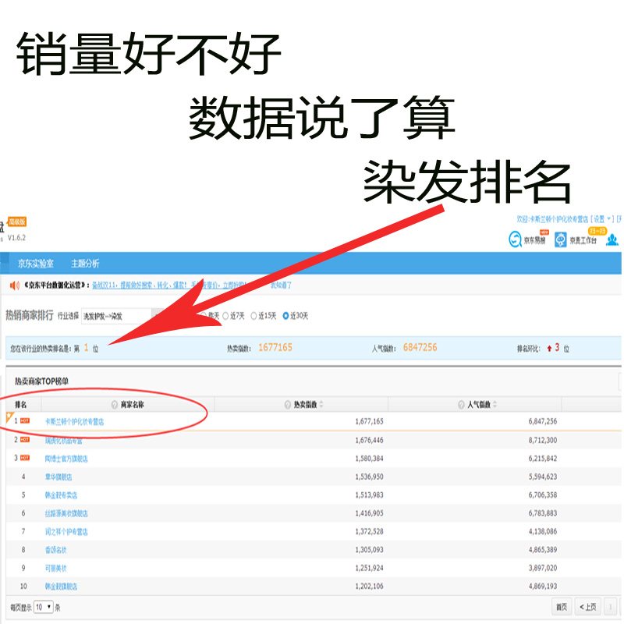Click the table cell 6,783,883

(543, 513)
